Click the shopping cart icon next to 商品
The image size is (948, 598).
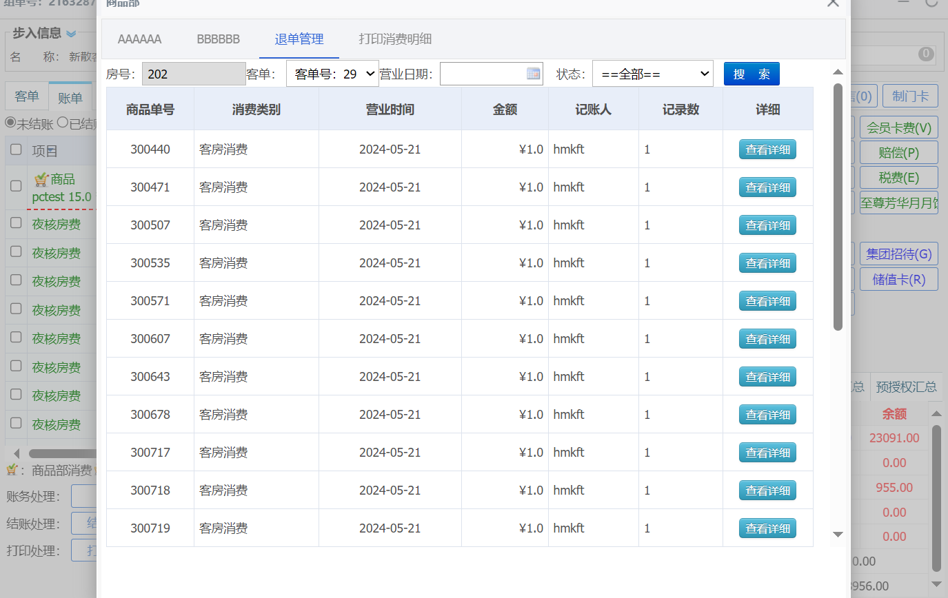[41, 180]
